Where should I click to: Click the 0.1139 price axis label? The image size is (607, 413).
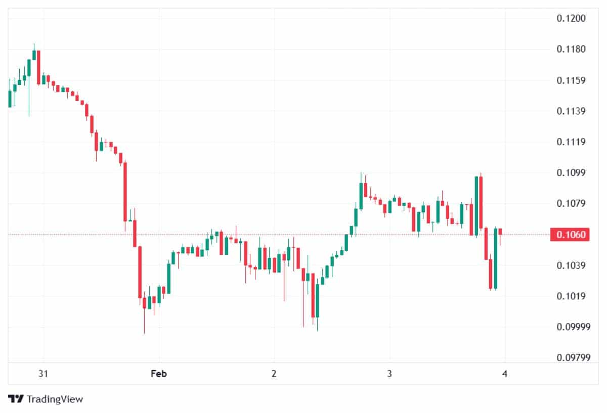coord(571,111)
